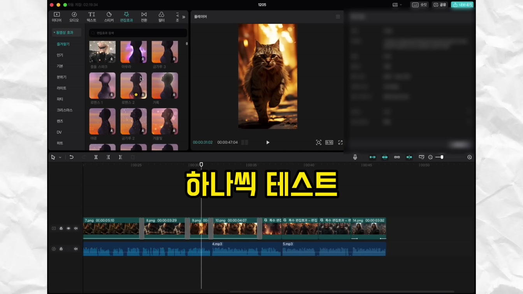Select the 하트 heart category

60,143
